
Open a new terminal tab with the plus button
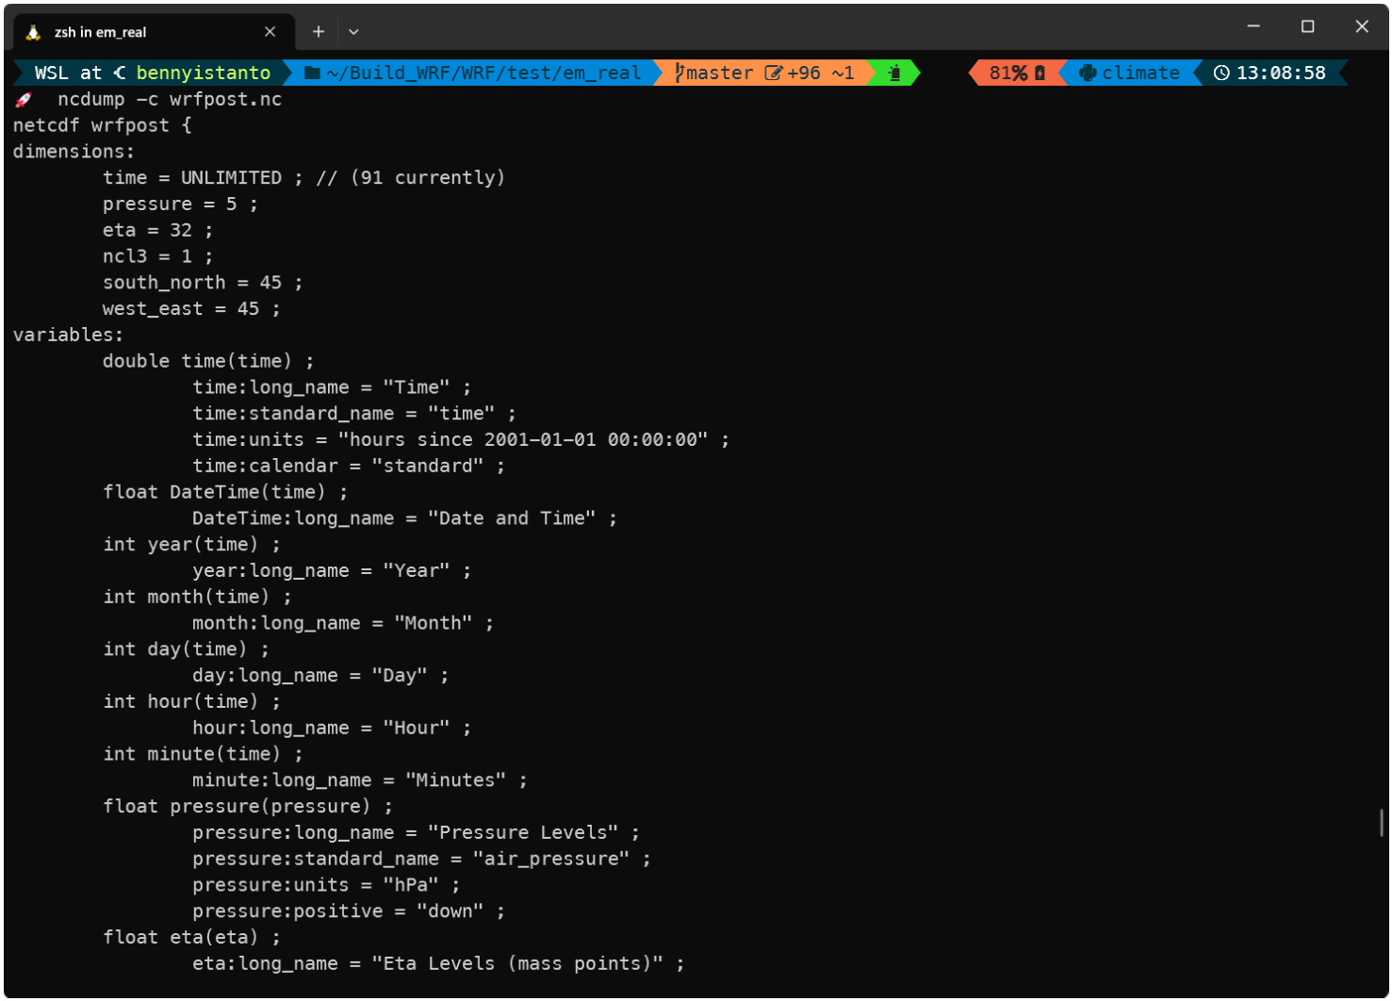[x=318, y=31]
